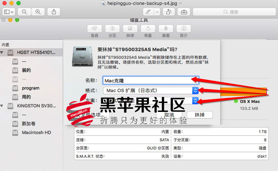Open the Preview sidebar view menu

[x=8, y=12]
